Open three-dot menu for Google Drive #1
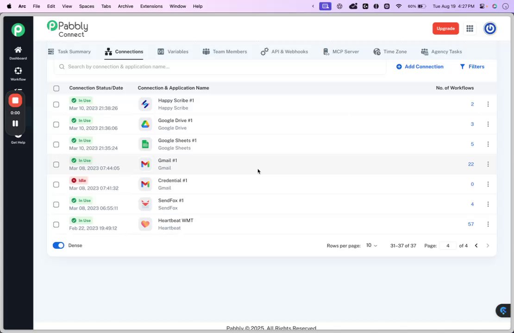514x333 pixels. click(x=488, y=124)
